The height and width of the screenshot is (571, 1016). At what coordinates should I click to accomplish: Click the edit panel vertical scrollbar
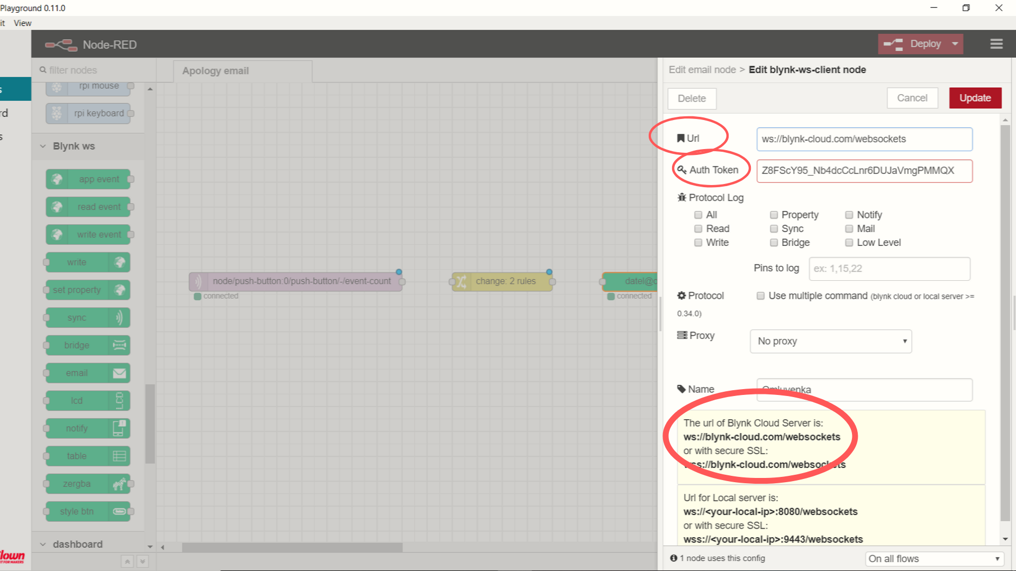point(1005,323)
